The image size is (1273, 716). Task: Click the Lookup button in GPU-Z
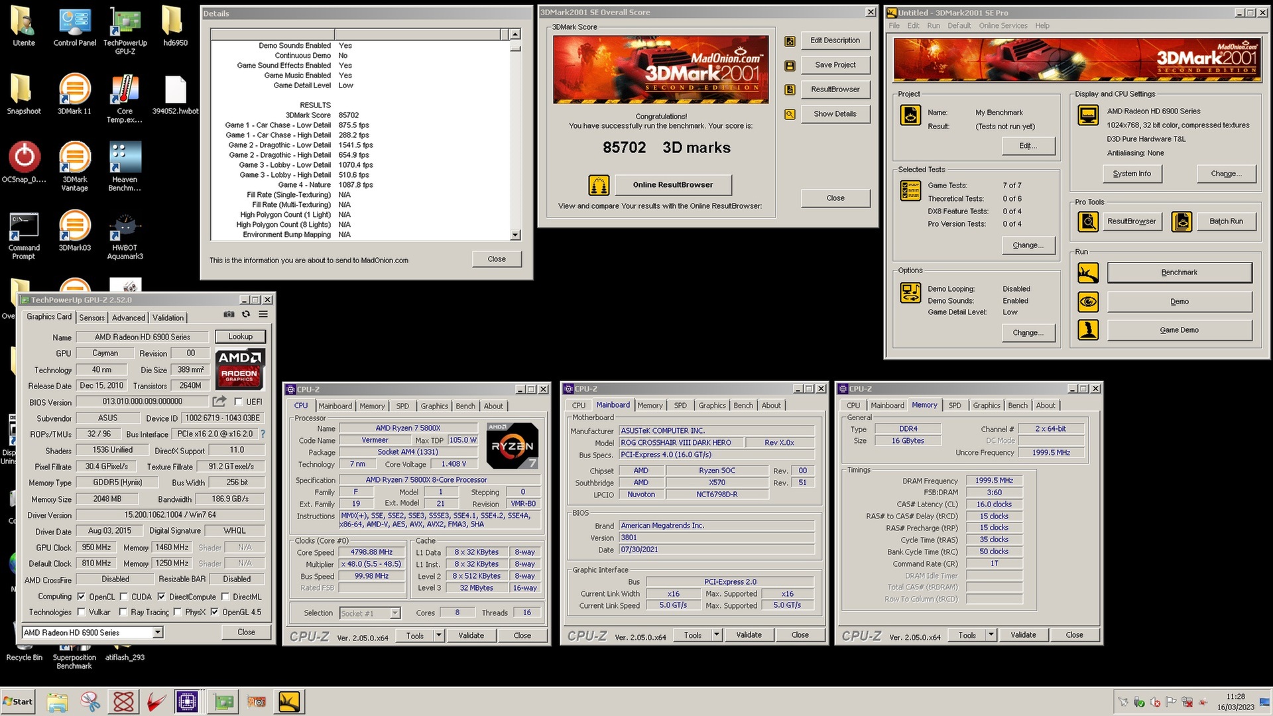241,337
